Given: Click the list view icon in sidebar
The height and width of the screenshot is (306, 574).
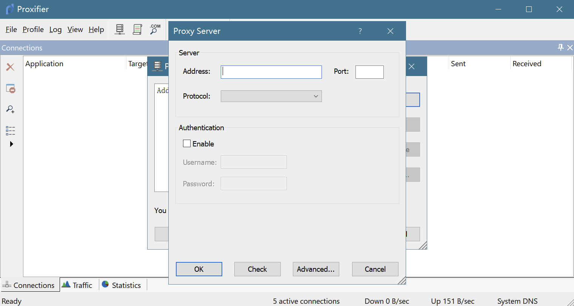Looking at the screenshot, I should click(11, 131).
